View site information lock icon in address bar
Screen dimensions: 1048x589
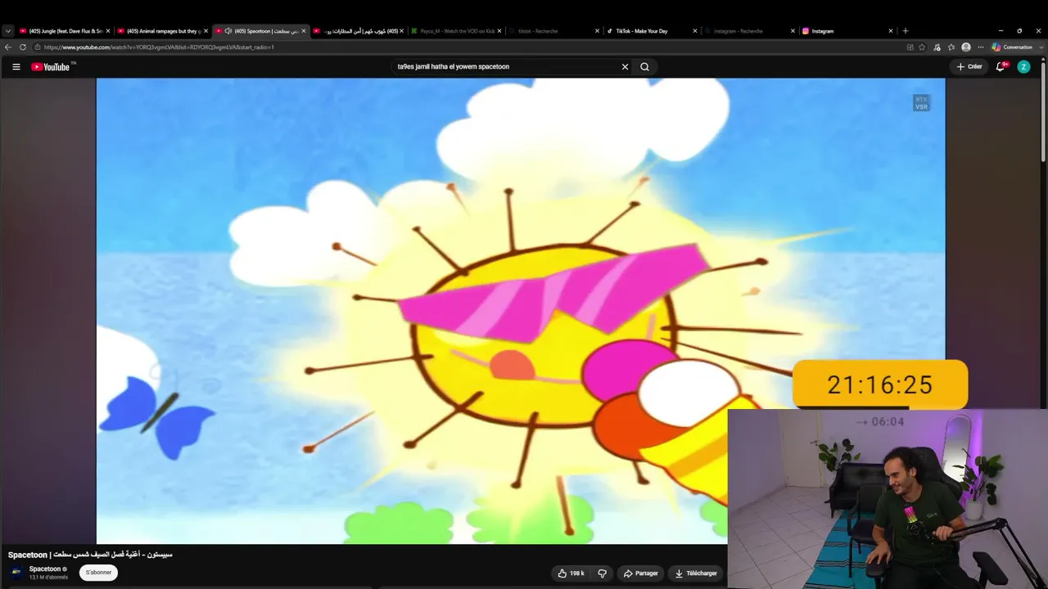(38, 47)
